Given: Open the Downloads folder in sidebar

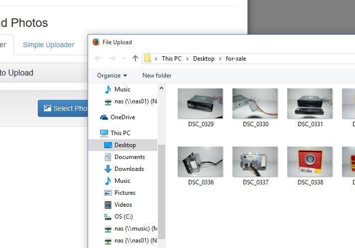Looking at the screenshot, I should pyautogui.click(x=128, y=169).
